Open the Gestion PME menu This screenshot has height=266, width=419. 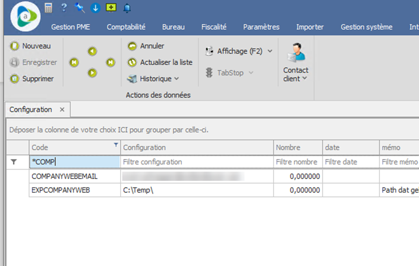coord(70,27)
